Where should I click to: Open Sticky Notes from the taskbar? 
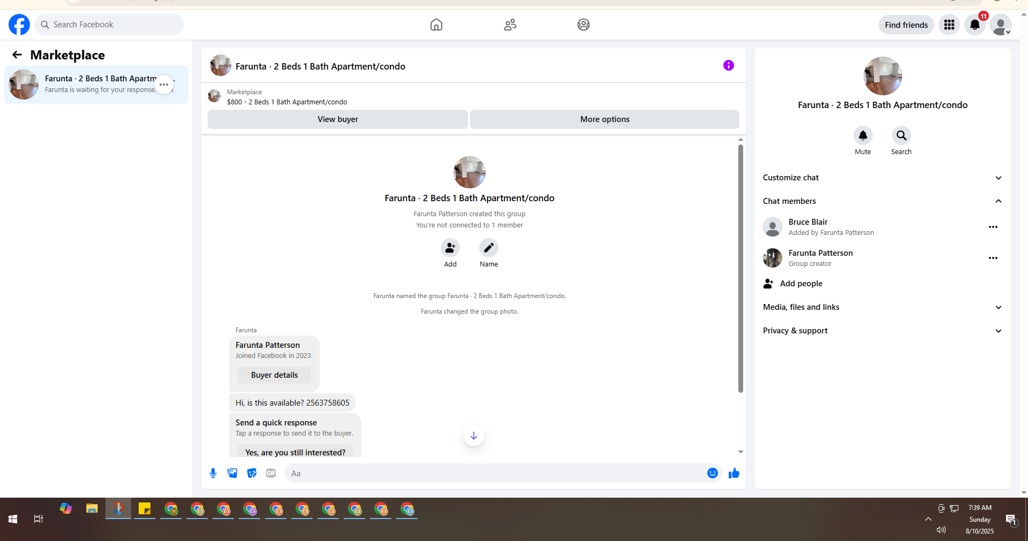coord(145,508)
